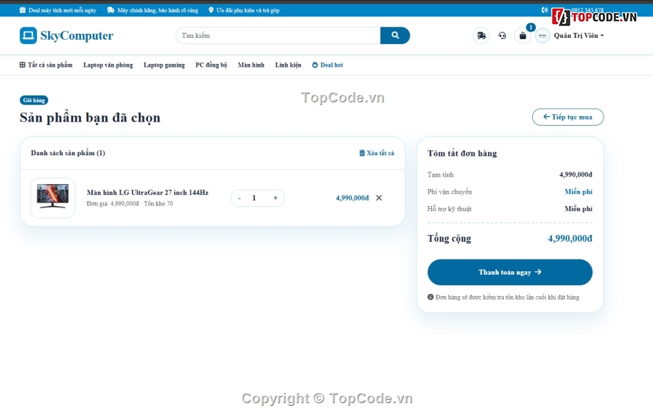
Task: Click the SkyComputer logo
Action: click(x=66, y=35)
